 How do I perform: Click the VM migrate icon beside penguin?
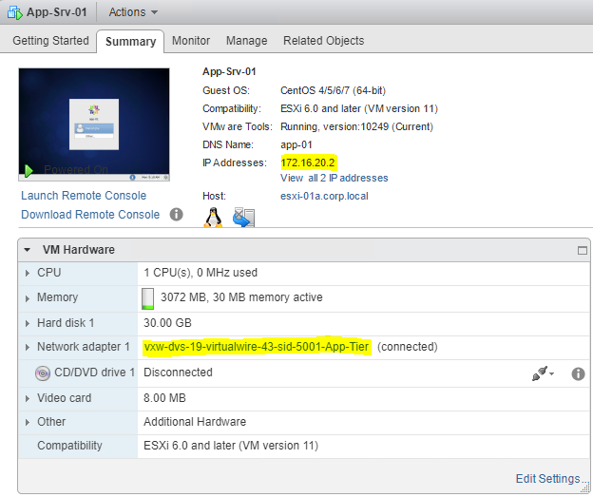pyautogui.click(x=243, y=218)
